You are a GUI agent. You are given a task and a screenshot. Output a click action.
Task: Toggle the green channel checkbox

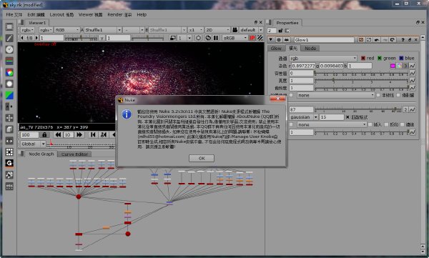[x=380, y=58]
